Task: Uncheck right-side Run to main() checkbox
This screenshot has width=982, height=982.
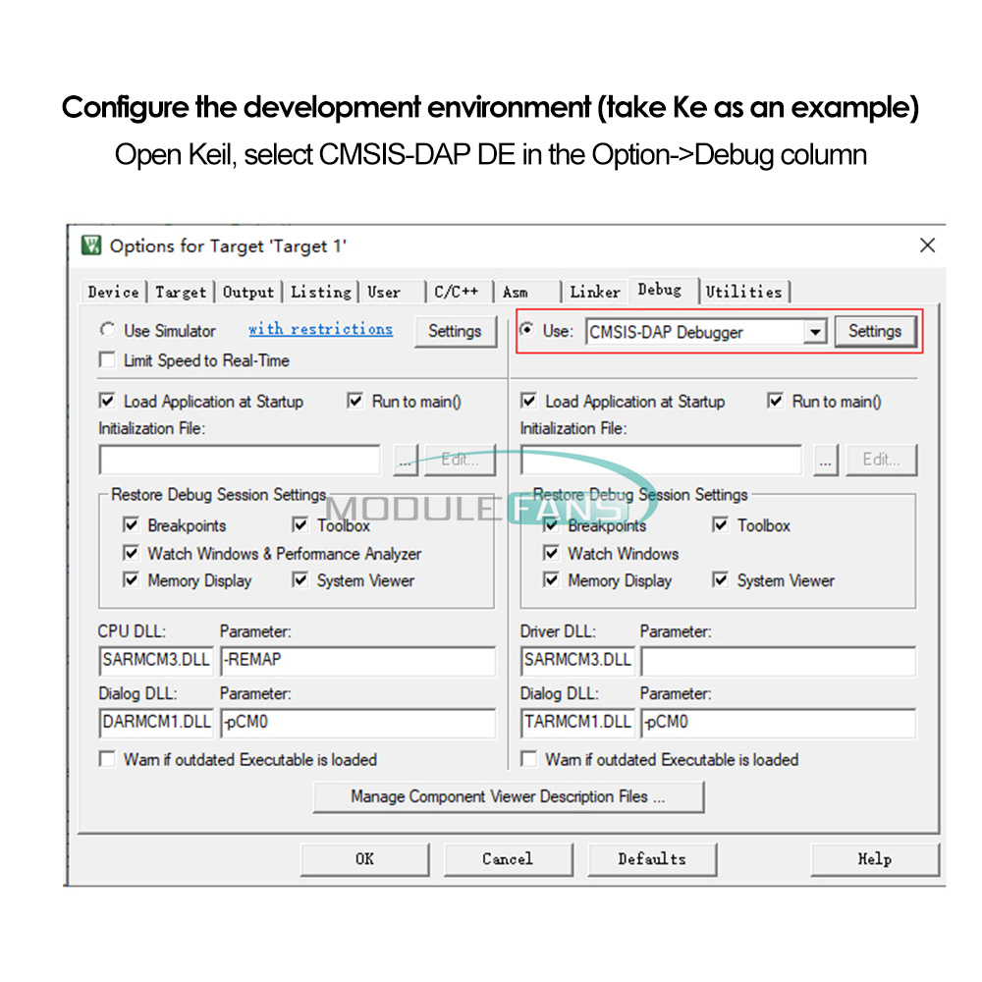Action: click(775, 401)
